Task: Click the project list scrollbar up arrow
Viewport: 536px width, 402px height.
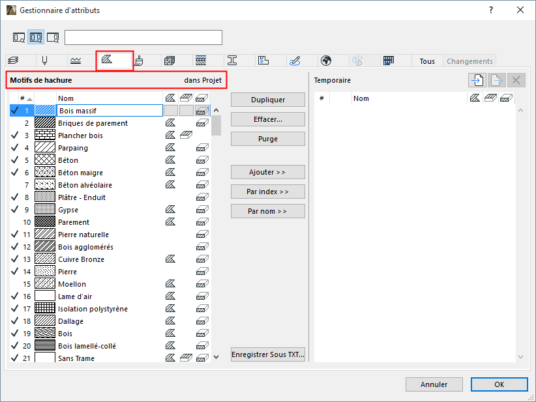Action: [x=216, y=110]
